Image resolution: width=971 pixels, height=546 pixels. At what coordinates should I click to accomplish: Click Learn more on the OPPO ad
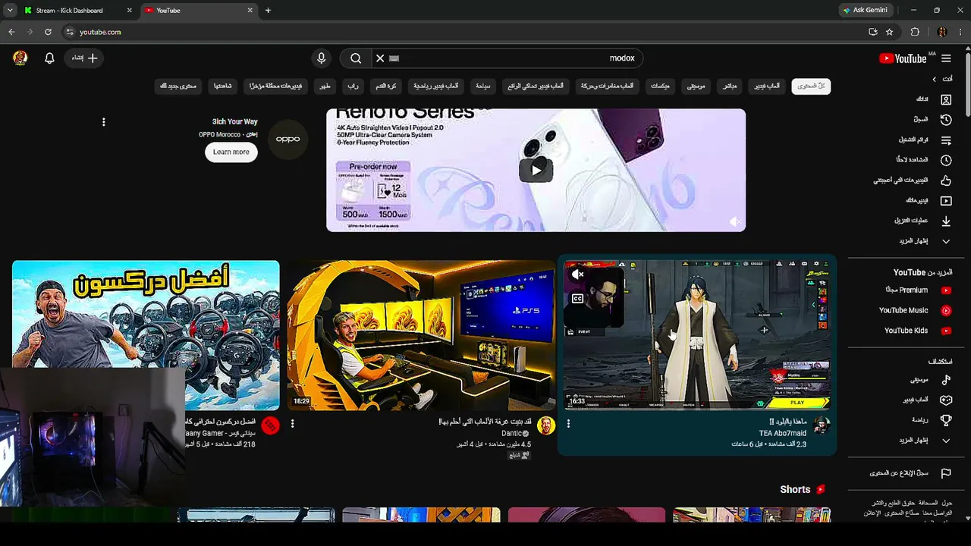(x=231, y=152)
